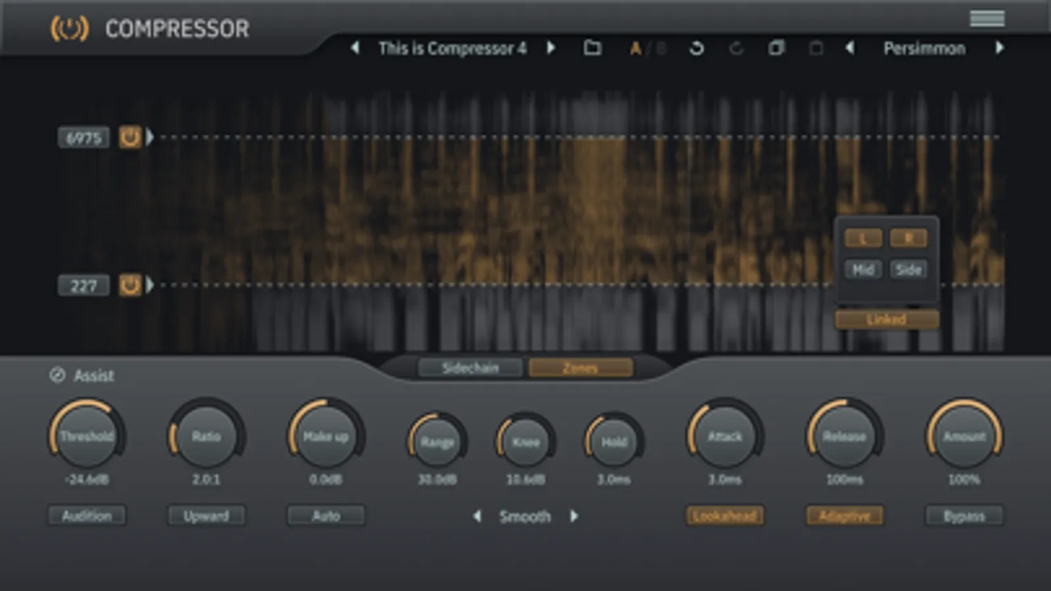Viewport: 1051px width, 591px height.
Task: Click the 100ms release value
Action: coord(845,480)
